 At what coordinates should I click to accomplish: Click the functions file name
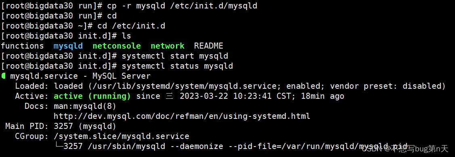click(22, 46)
